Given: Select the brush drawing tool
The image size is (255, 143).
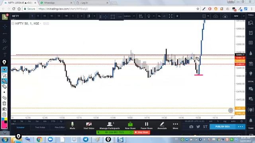Looking at the screenshot, I should pyautogui.click(x=5, y=48).
